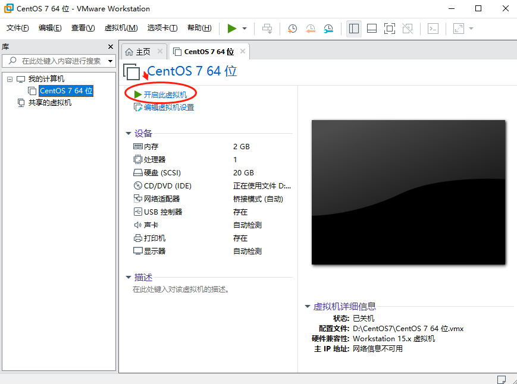
Task: Close the 库 library panel
Action: click(x=111, y=47)
